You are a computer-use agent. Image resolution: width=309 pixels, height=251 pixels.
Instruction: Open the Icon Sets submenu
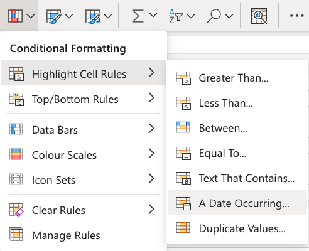pos(84,180)
